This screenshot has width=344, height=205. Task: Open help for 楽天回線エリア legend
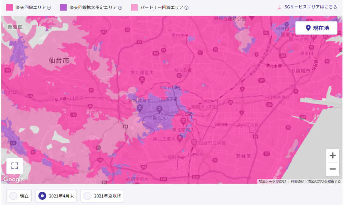tap(49, 8)
